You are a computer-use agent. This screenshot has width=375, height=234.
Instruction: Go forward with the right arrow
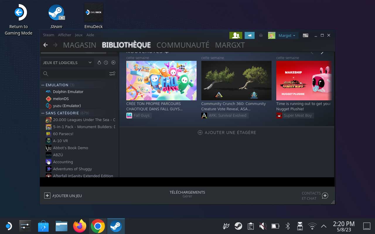pos(55,45)
